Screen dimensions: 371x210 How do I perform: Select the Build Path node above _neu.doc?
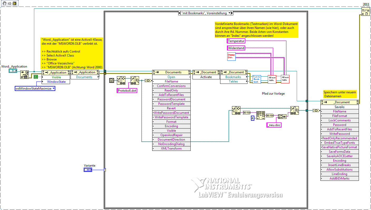click(295, 110)
